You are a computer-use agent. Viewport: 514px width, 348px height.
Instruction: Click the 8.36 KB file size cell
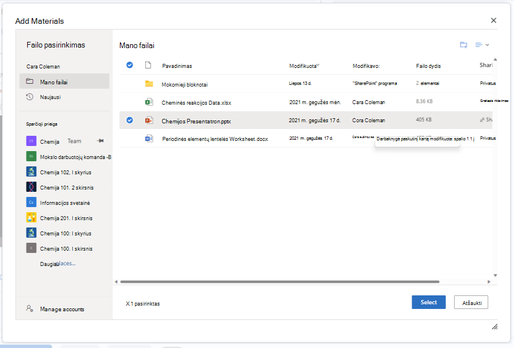point(424,101)
